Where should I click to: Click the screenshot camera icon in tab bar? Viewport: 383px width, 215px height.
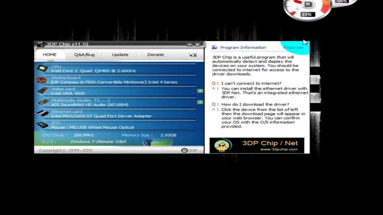point(192,55)
